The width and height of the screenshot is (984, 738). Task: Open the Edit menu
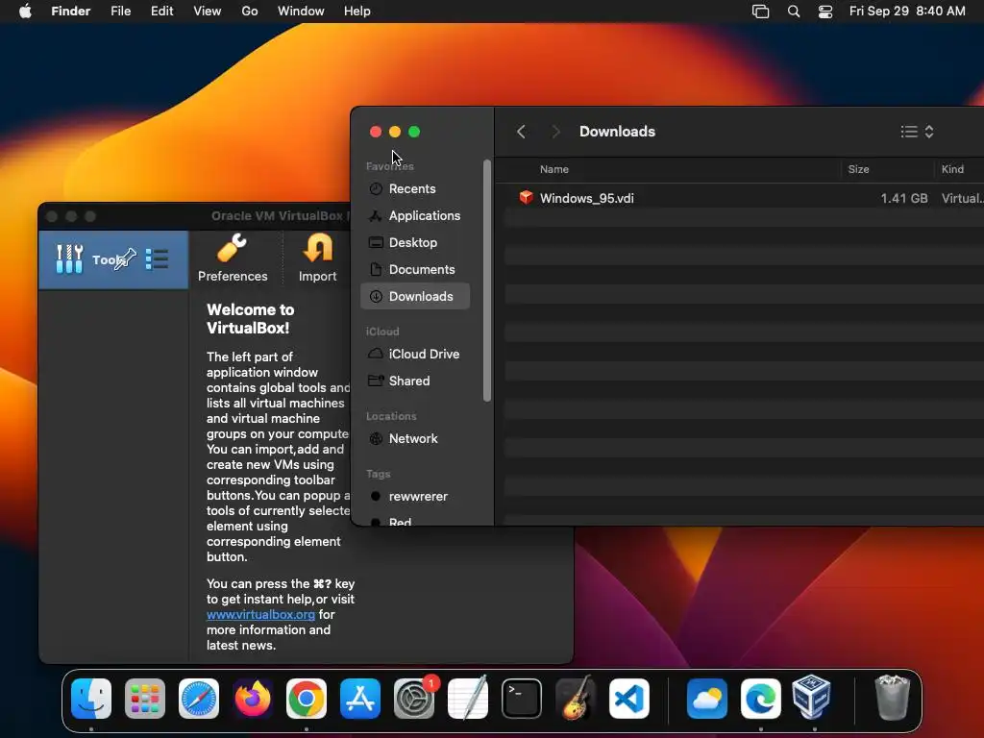[161, 12]
